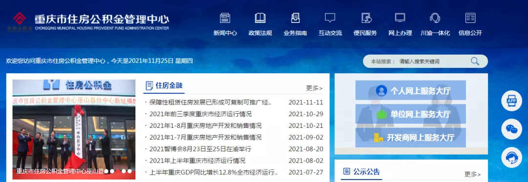Click the 住房金融 section document icon
This screenshot has height=182, width=528.
point(149,85)
